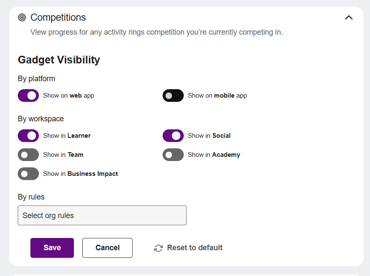Screen dimensions: 370x276
Task: Click the Competitions target rings icon
Action: pos(22,17)
